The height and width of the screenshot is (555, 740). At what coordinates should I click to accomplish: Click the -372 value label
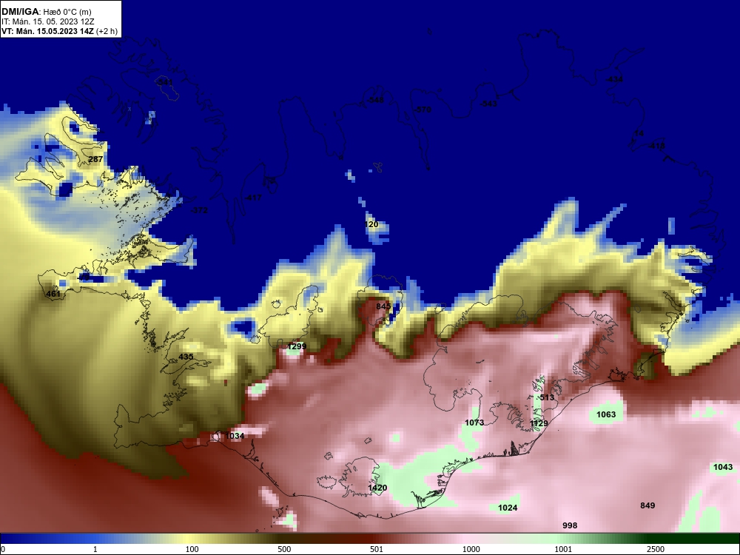click(x=198, y=210)
